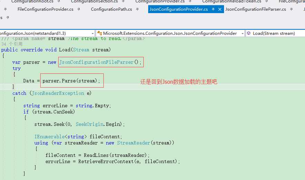The width and height of the screenshot is (305, 180).
Task: Pin the ConfigurationPath.cs tab
Action: [x=137, y=9]
